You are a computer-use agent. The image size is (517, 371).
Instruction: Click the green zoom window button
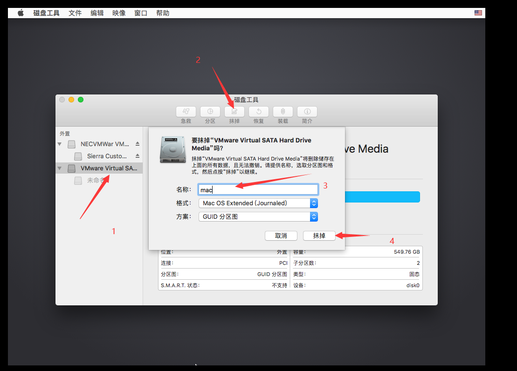coord(81,100)
